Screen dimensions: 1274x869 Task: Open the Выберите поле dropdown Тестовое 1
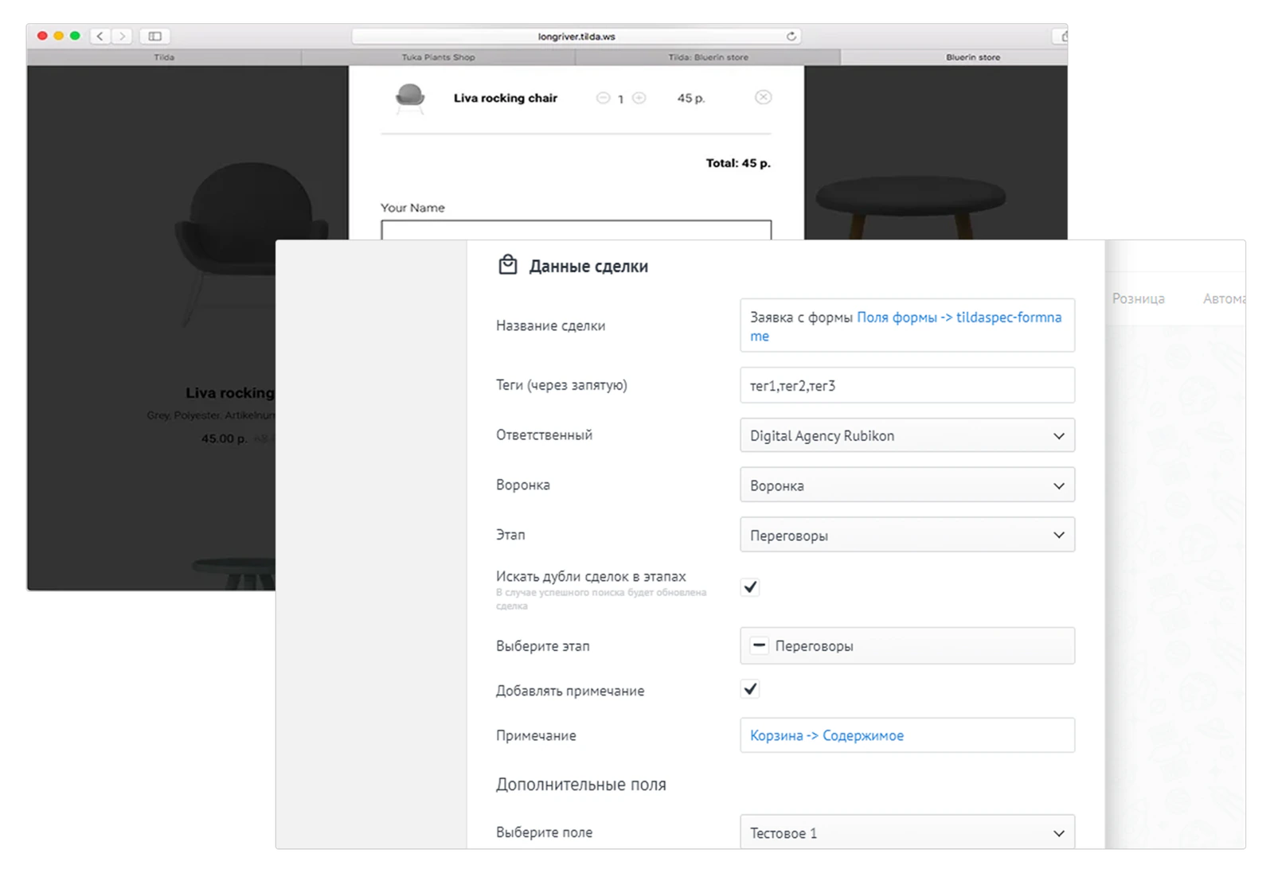pos(907,832)
